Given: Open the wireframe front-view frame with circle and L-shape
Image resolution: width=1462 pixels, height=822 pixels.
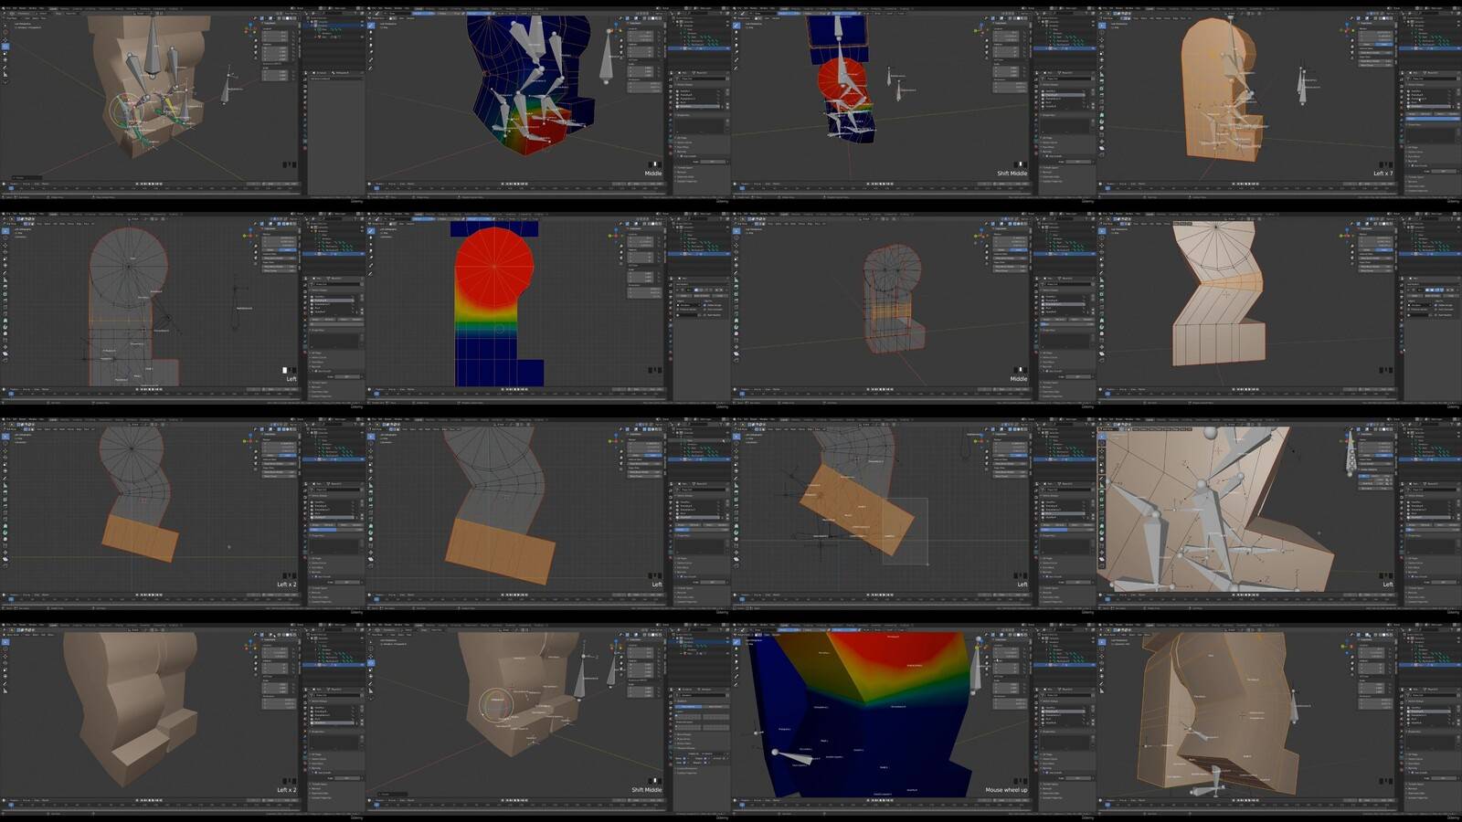Looking at the screenshot, I should 183,307.
